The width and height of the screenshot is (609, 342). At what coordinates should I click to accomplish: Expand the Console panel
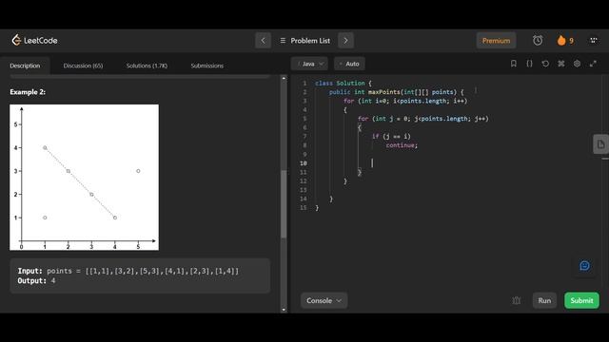324,300
